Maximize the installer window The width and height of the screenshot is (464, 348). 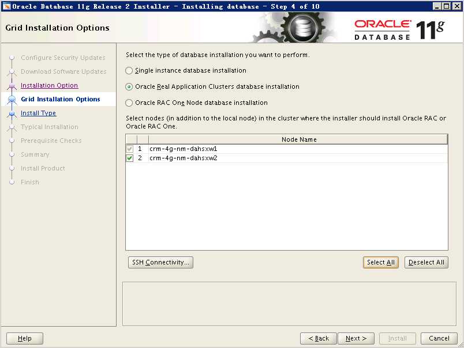(x=447, y=6)
